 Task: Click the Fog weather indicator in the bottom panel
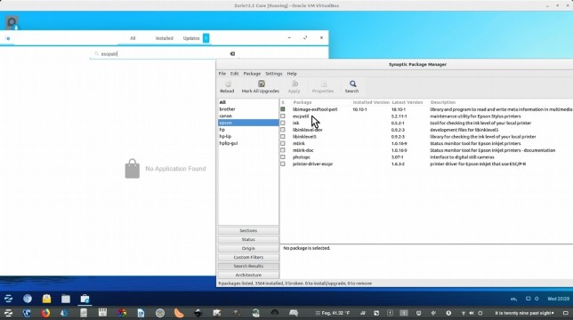click(333, 313)
